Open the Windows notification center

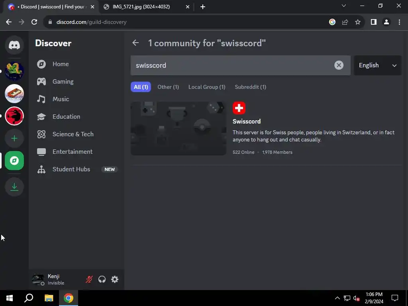395,298
